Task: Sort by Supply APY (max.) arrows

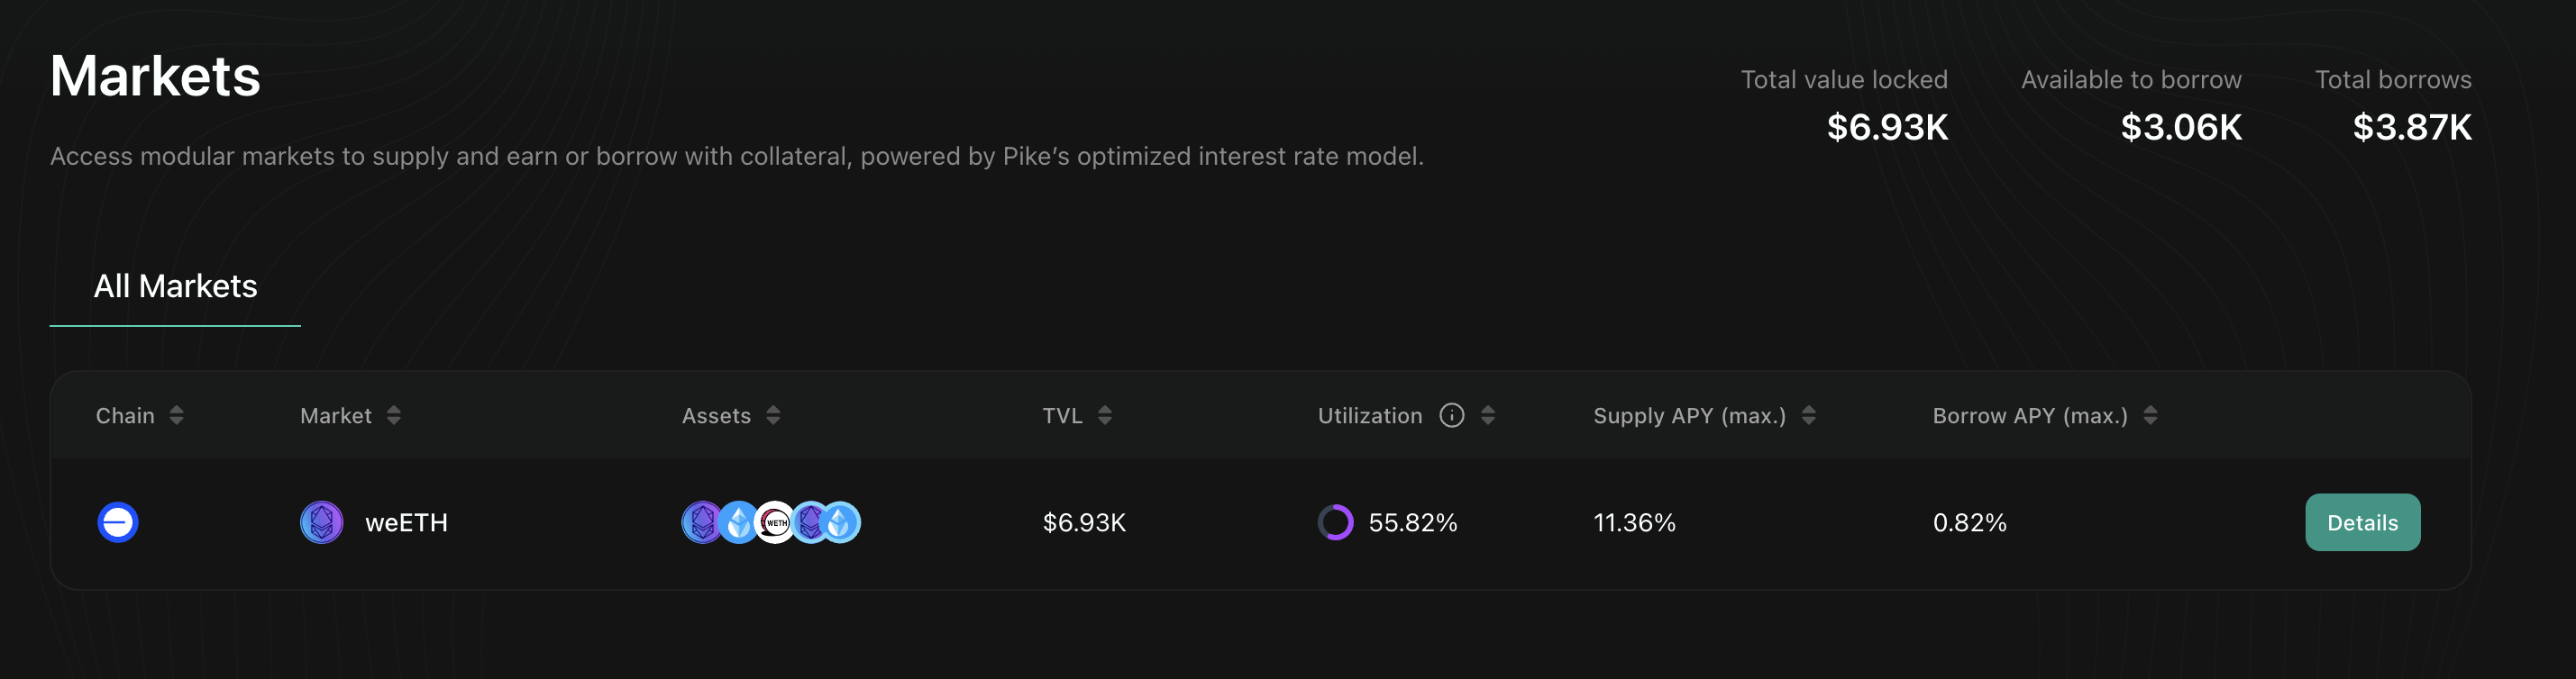Action: (1809, 415)
